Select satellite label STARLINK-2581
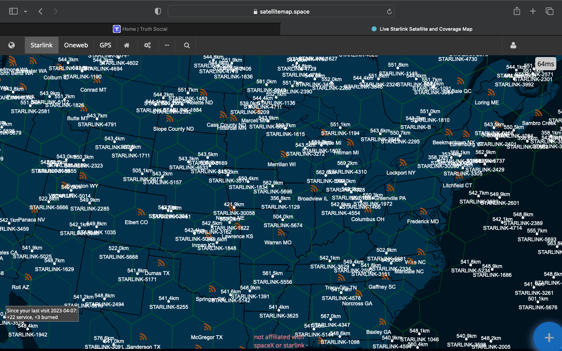 pyautogui.click(x=30, y=111)
